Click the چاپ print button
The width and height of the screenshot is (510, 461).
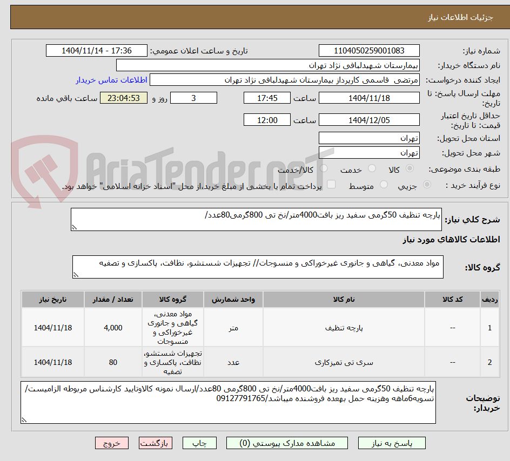click(x=199, y=443)
